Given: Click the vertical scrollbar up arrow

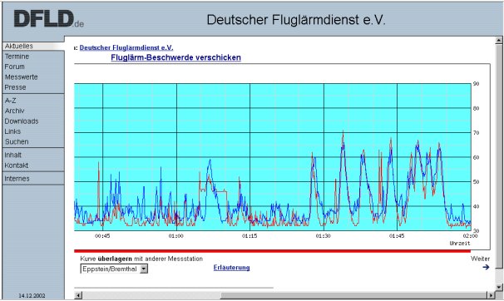Looking at the screenshot, I should click(498, 41).
